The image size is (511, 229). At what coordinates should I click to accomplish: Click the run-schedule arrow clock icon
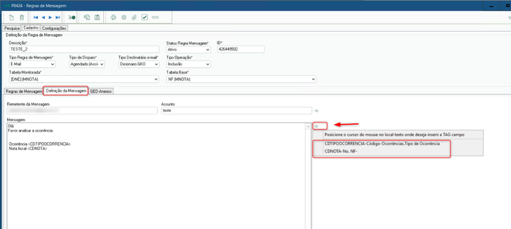click(x=72, y=18)
